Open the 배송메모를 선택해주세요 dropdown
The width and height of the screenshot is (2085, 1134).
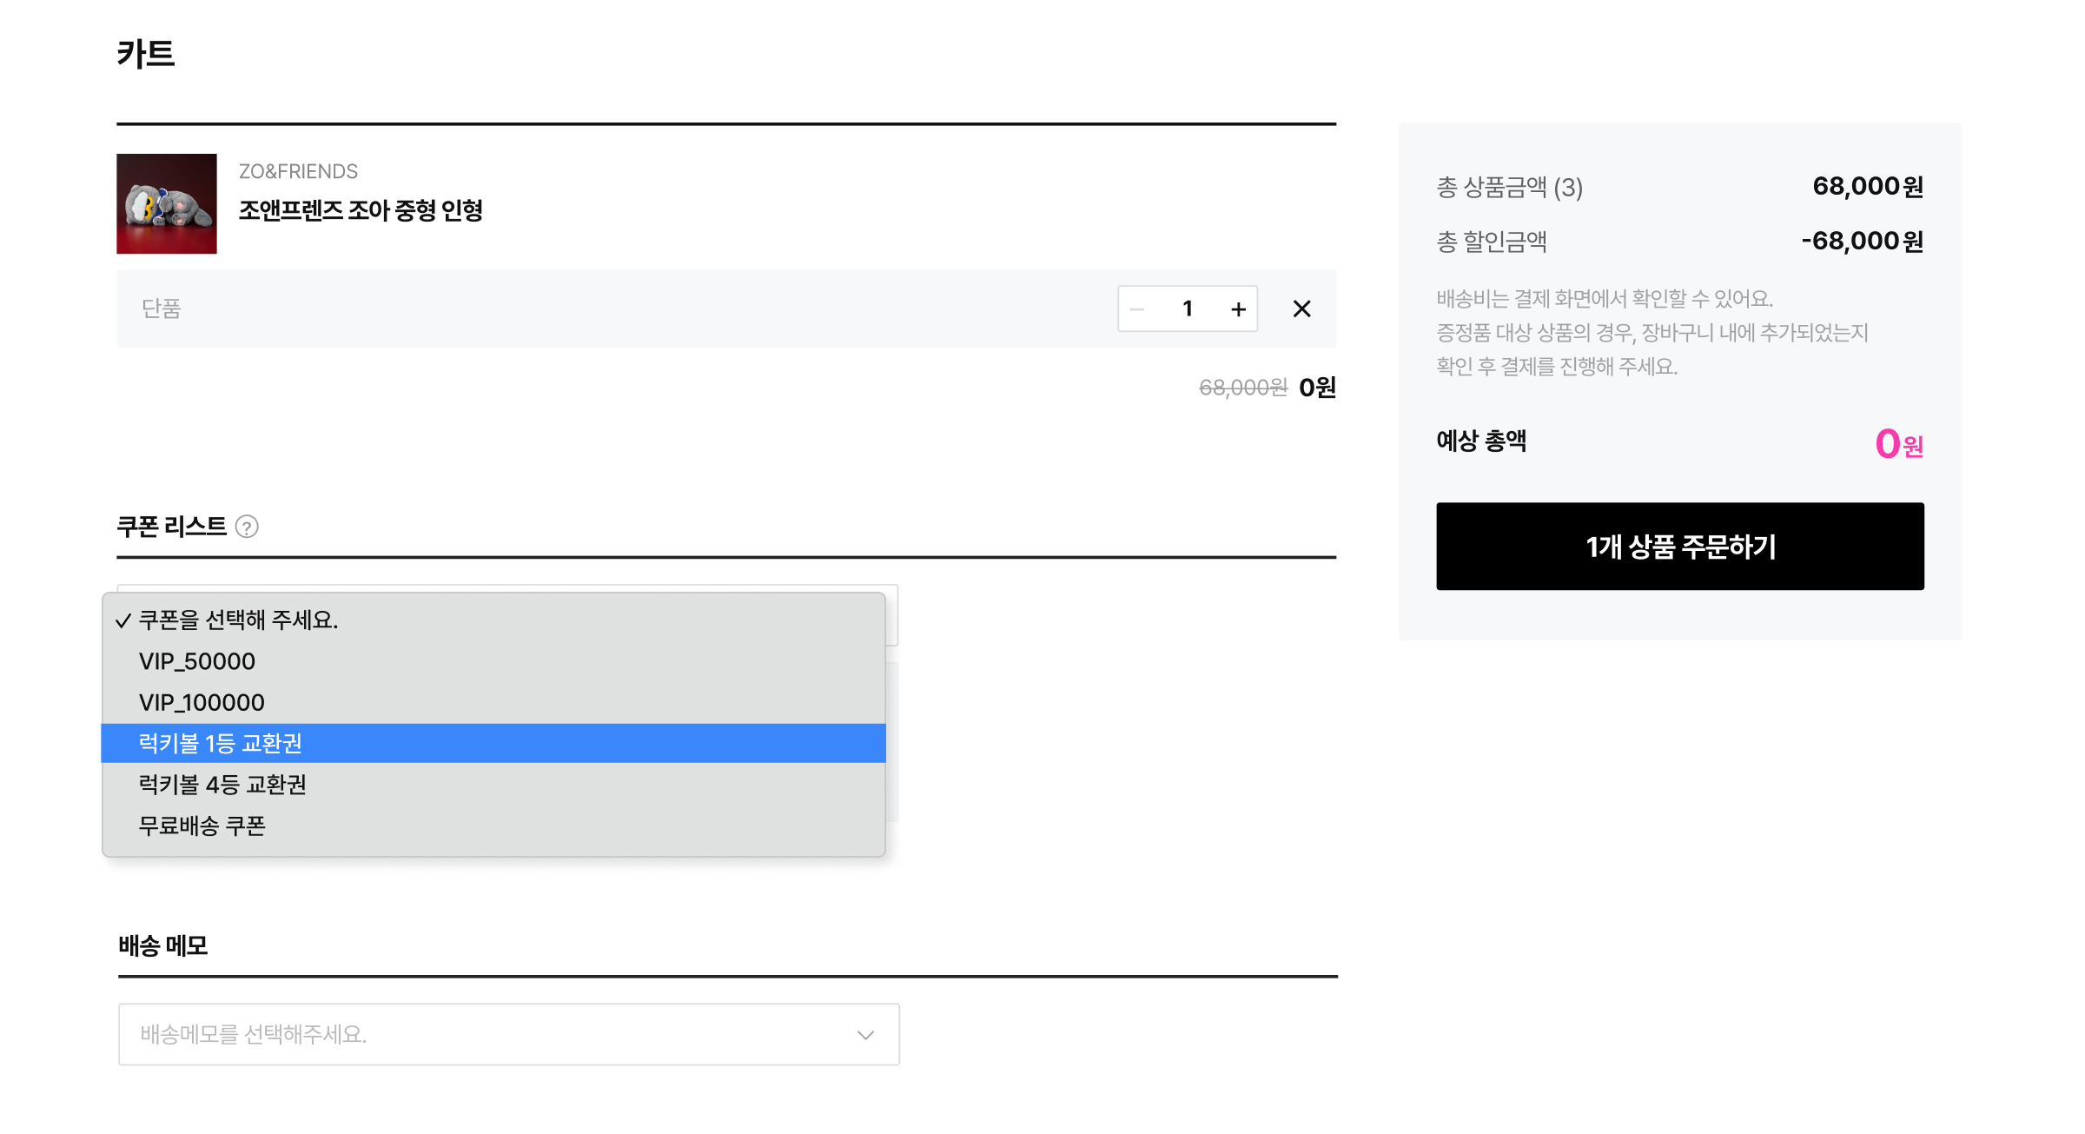coord(508,1034)
